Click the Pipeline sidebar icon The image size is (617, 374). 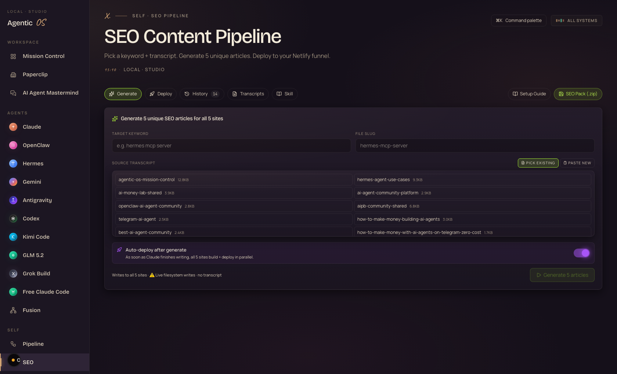click(13, 344)
